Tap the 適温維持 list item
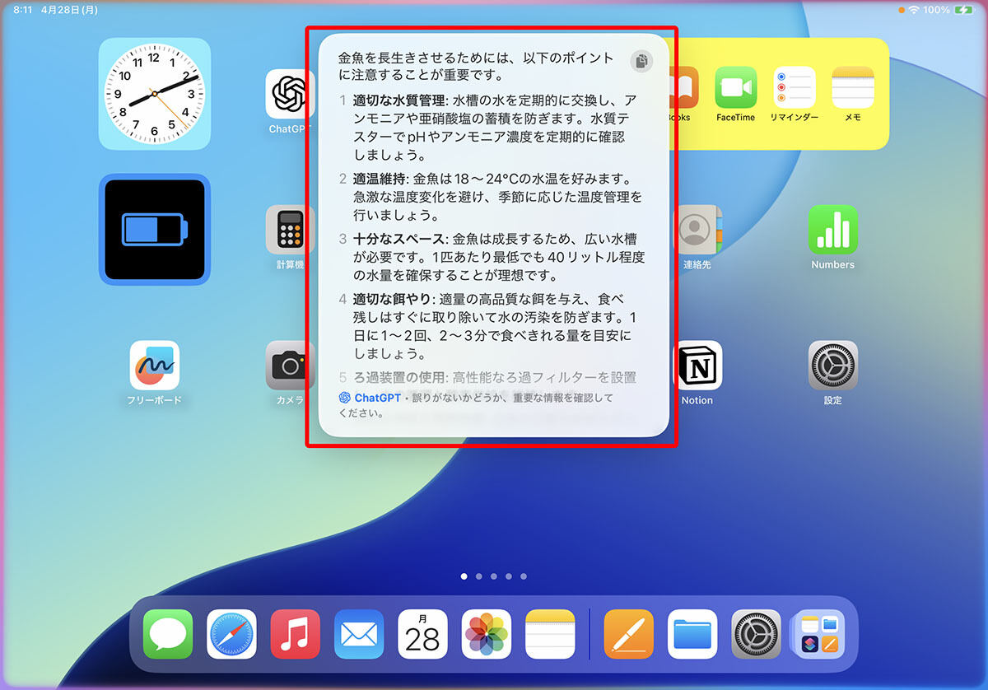 [x=492, y=197]
